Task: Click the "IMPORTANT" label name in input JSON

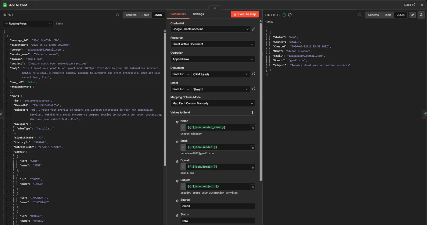Action: click(41, 202)
